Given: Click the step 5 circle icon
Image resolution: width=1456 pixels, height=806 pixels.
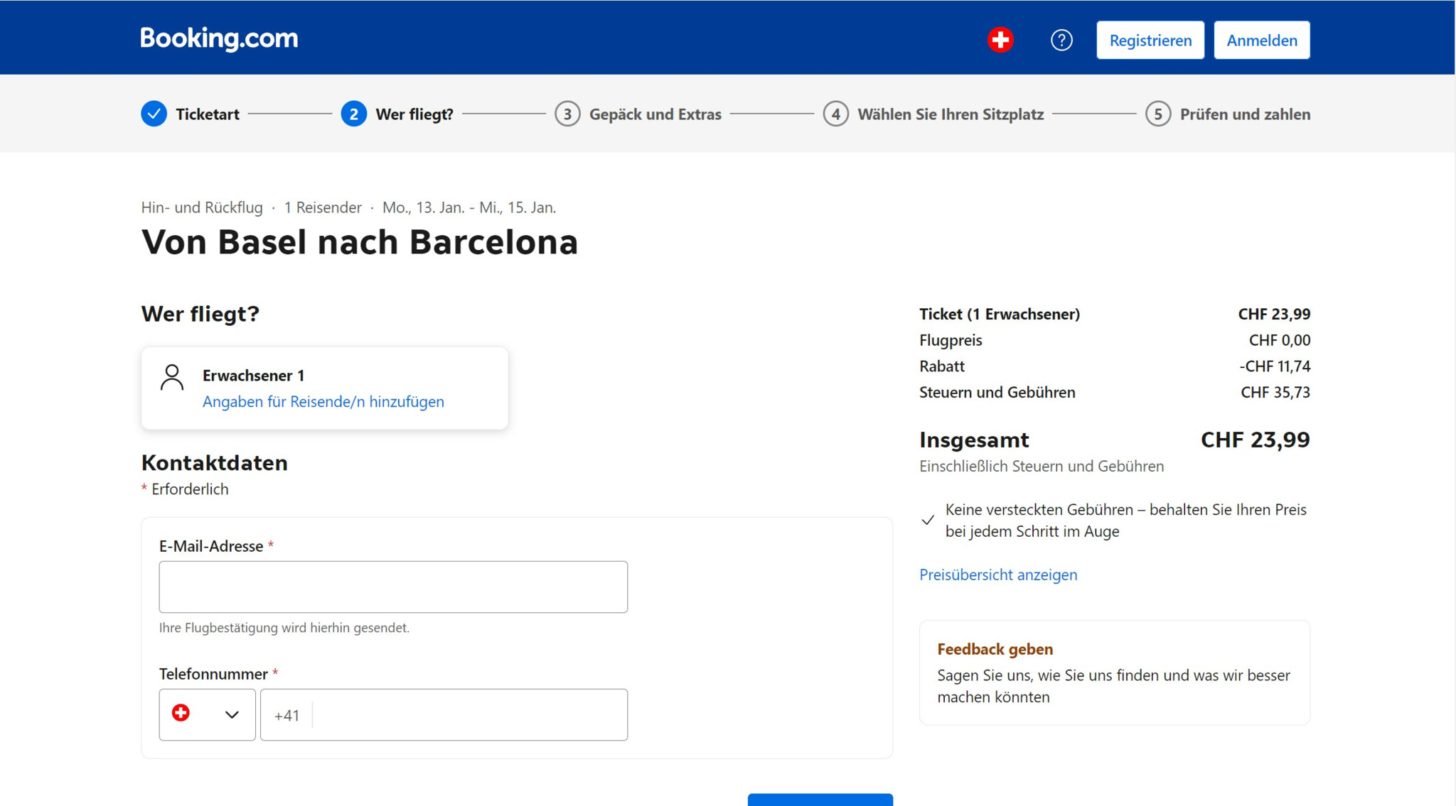Looking at the screenshot, I should click(x=1158, y=114).
